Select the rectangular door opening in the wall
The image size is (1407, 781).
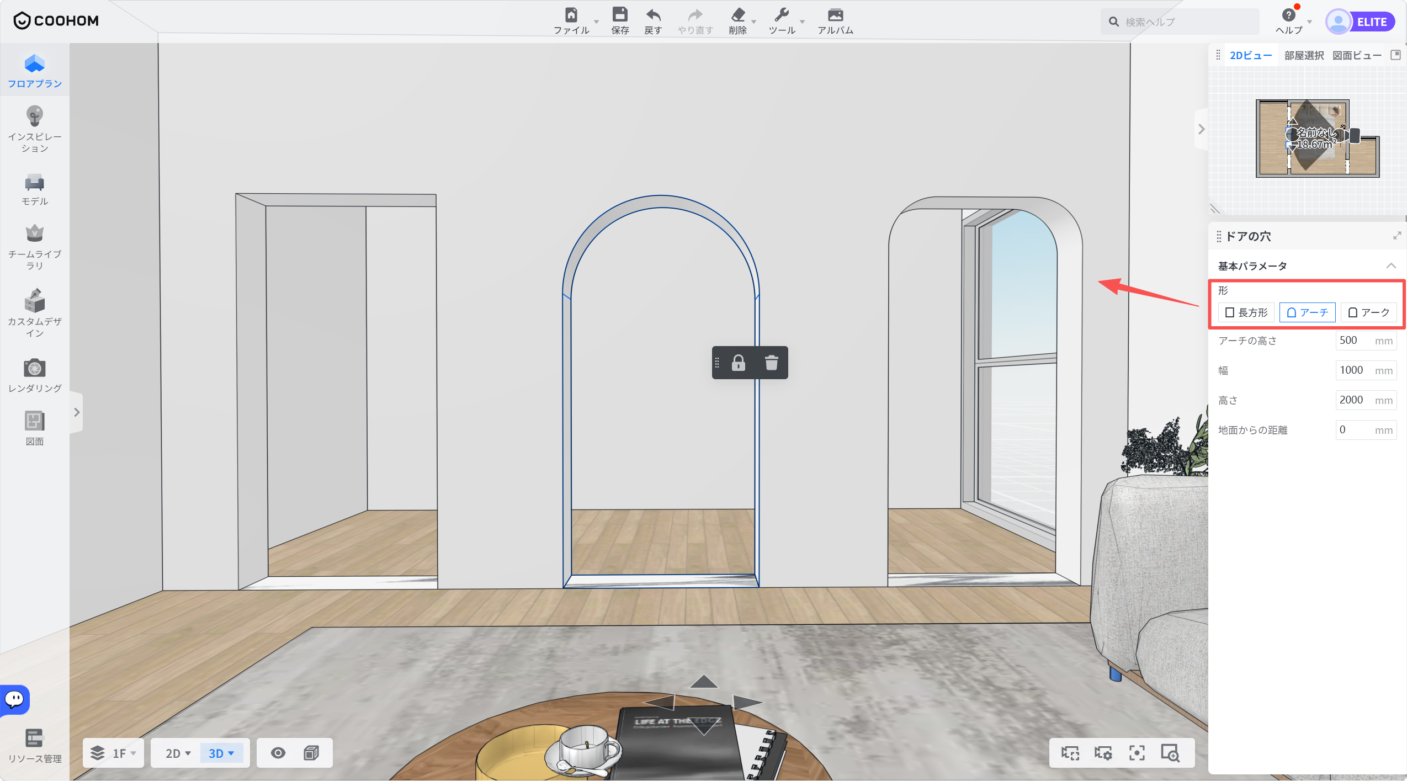point(337,391)
